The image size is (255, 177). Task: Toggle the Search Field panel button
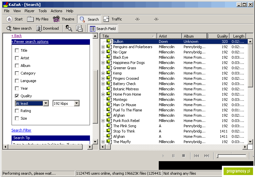tap(103, 29)
